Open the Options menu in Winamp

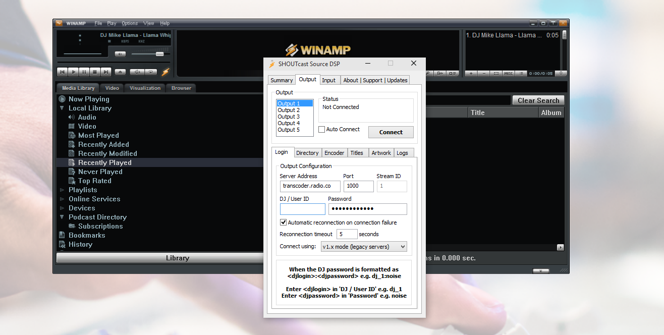pyautogui.click(x=130, y=23)
